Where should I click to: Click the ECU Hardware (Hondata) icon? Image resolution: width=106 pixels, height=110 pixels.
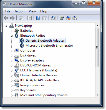click(17, 70)
